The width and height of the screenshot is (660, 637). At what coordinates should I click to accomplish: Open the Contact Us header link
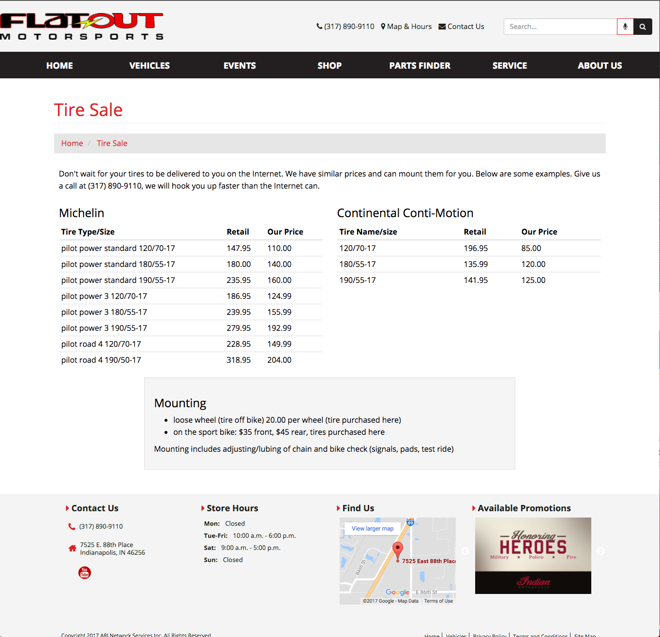click(461, 27)
